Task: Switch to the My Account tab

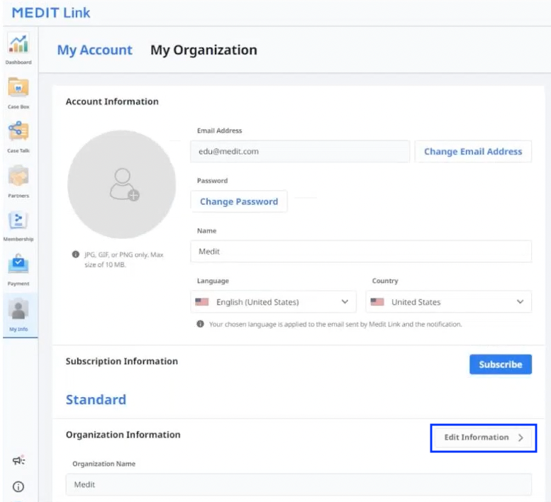Action: pyautogui.click(x=95, y=50)
